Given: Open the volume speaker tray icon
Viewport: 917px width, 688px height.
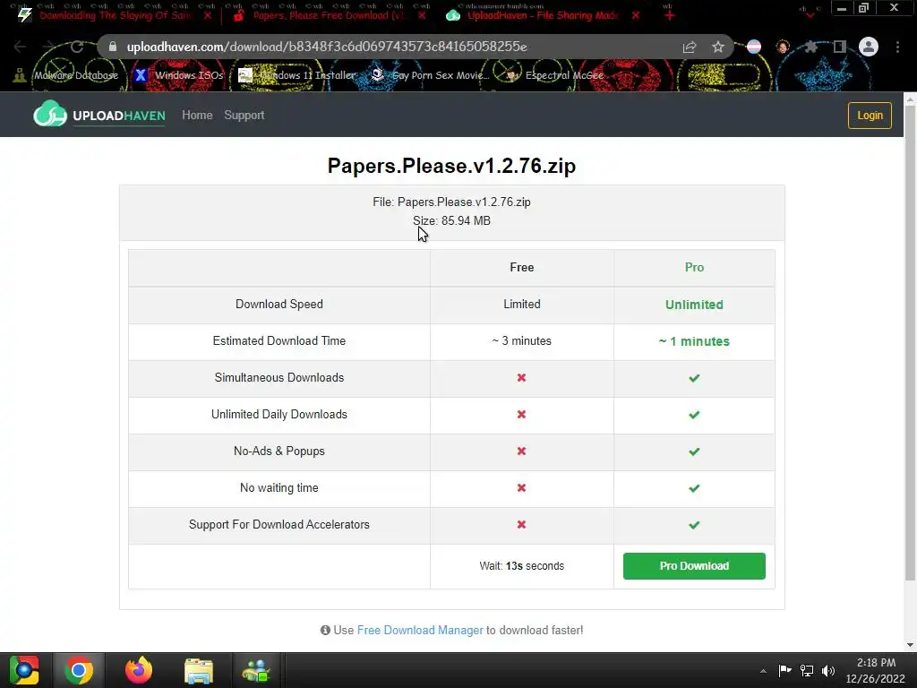Looking at the screenshot, I should pos(828,670).
